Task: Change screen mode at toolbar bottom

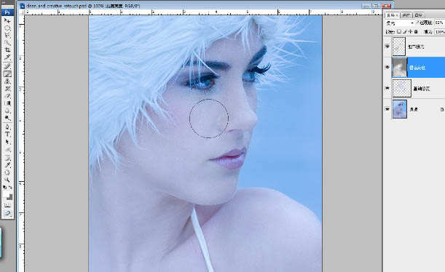Action: (7, 213)
